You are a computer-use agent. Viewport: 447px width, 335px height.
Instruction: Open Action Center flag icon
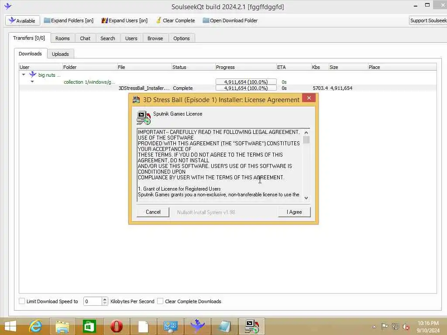tap(385, 326)
